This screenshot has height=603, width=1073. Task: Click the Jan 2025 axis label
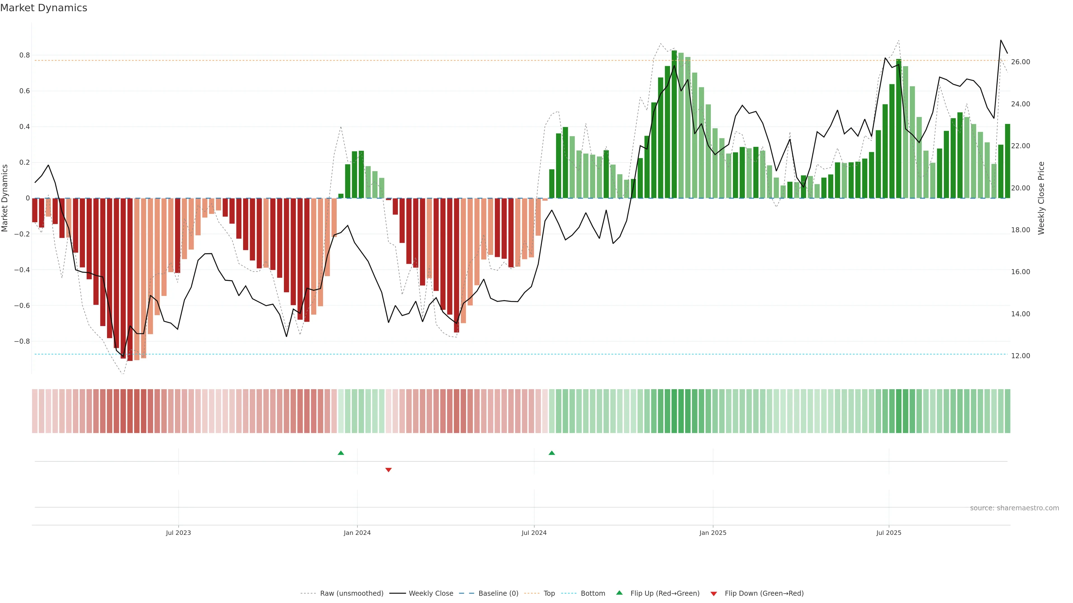(x=713, y=533)
